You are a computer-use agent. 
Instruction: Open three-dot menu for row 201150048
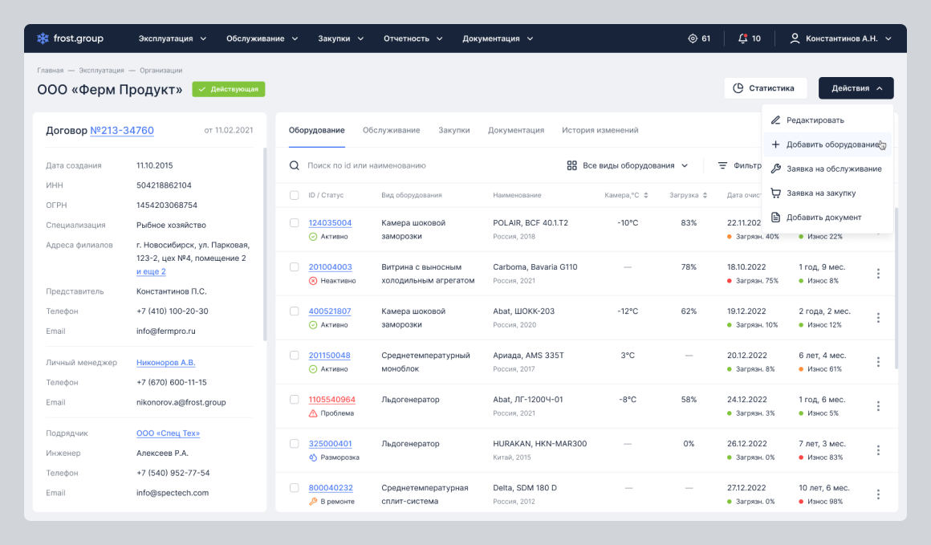(x=878, y=362)
